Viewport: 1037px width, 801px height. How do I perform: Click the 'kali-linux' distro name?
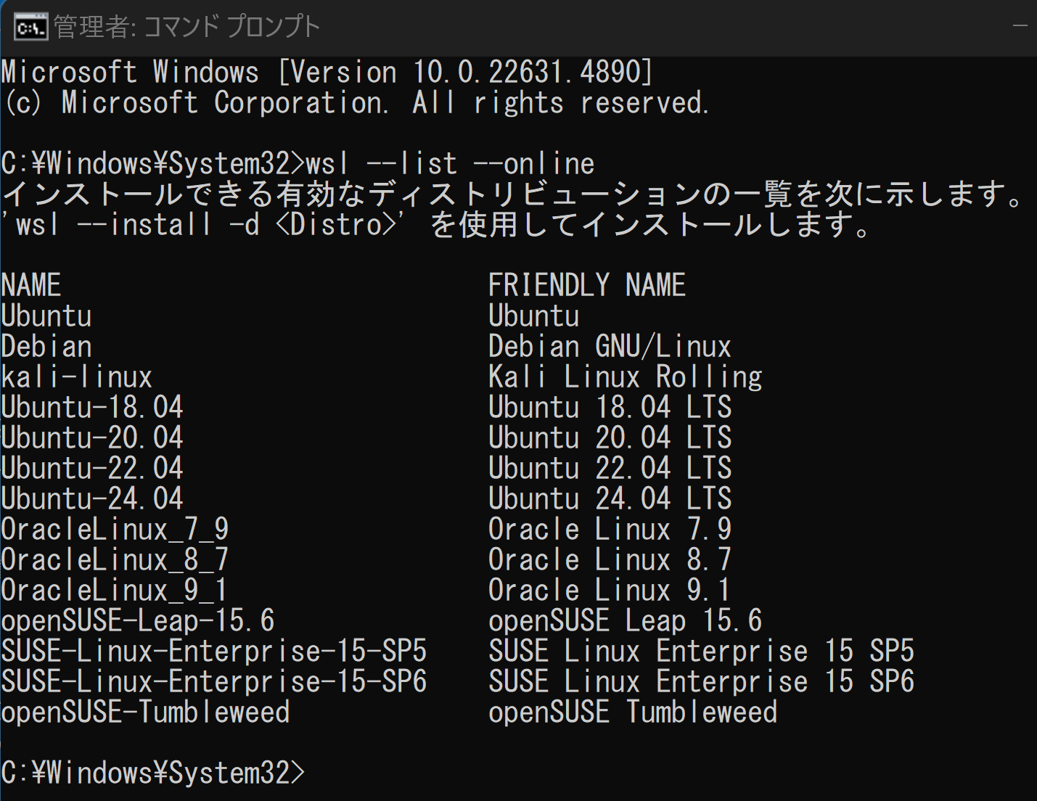(77, 377)
